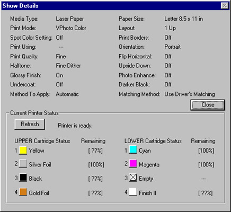Select the Finish II cartridge icon

pos(133,192)
